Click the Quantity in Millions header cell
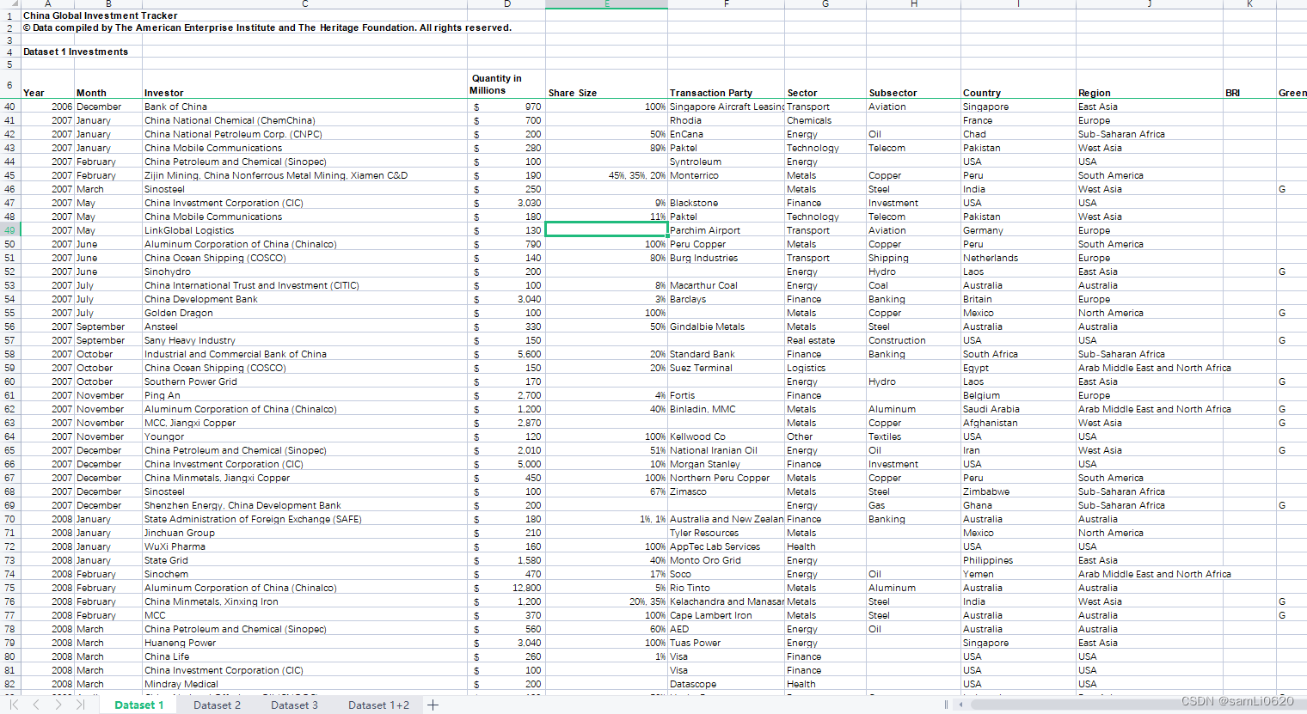The image size is (1307, 714). click(506, 84)
